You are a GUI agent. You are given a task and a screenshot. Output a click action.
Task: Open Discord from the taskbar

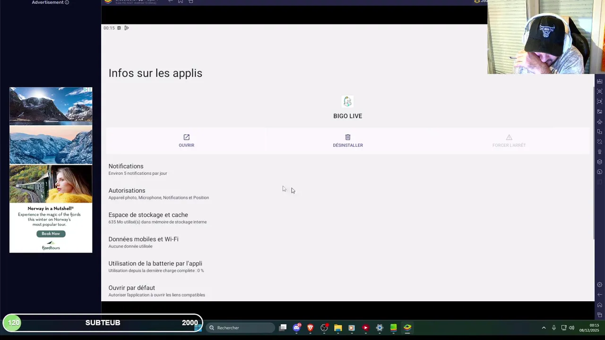tap(296, 328)
